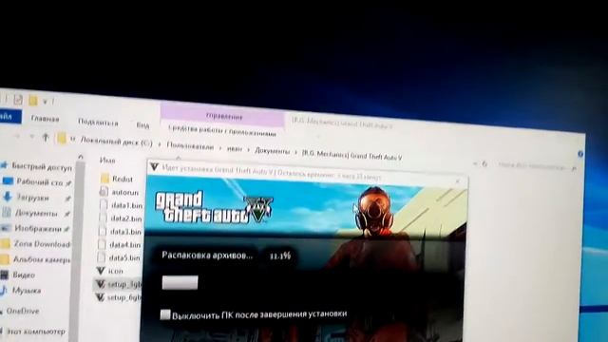
Task: Open the quick access toolbar dropdown arrow
Action: [45, 102]
